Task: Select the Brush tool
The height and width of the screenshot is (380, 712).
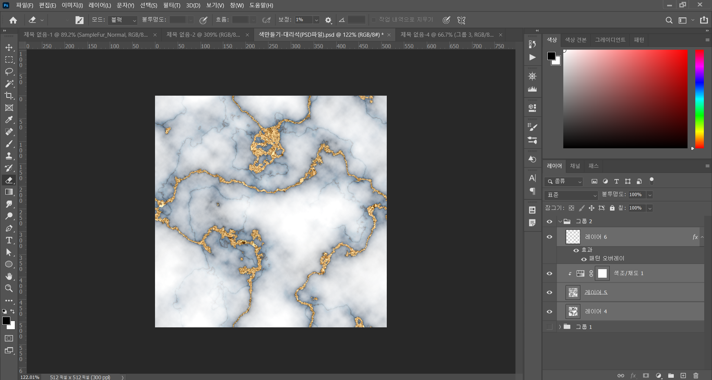Action: 9,144
